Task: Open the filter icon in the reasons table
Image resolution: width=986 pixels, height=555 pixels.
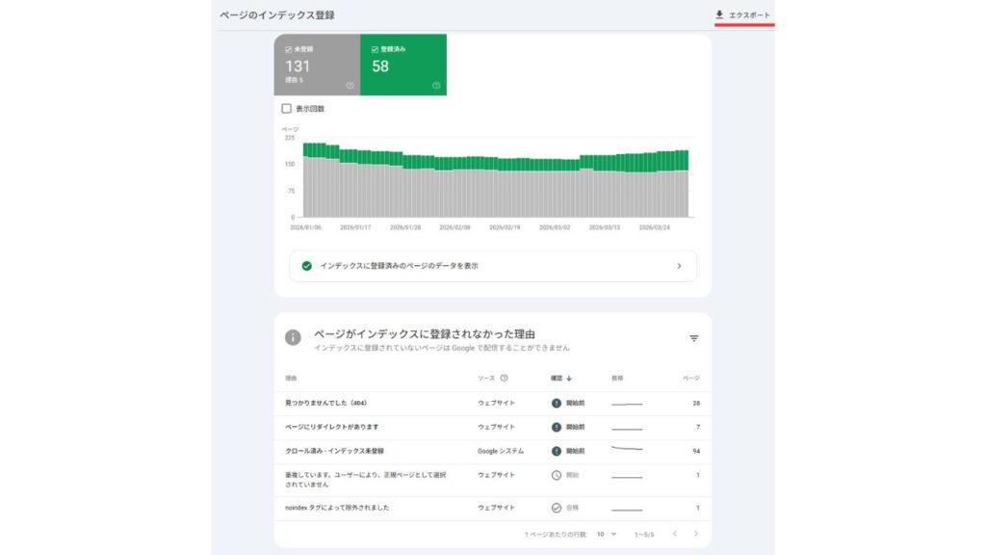Action: coord(693,338)
